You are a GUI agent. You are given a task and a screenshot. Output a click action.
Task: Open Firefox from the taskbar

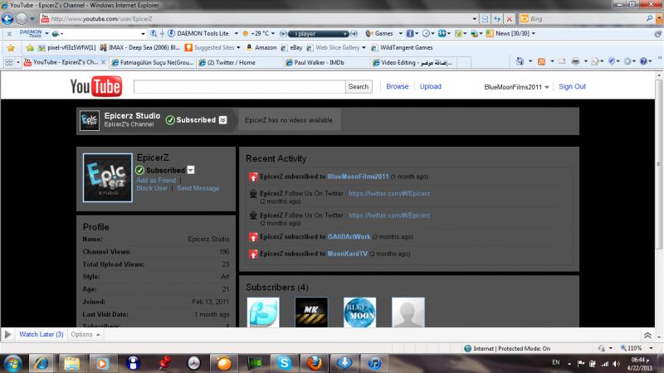(315, 363)
